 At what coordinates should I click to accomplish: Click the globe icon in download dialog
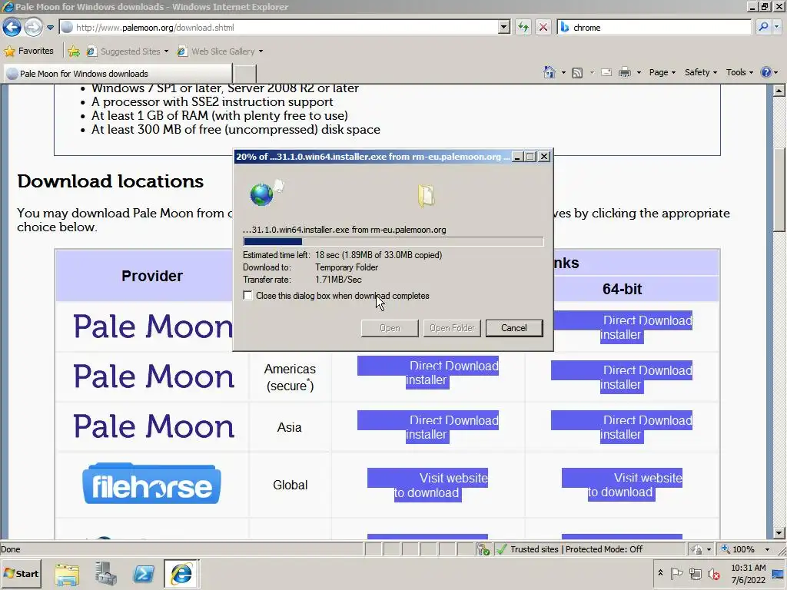(x=262, y=194)
